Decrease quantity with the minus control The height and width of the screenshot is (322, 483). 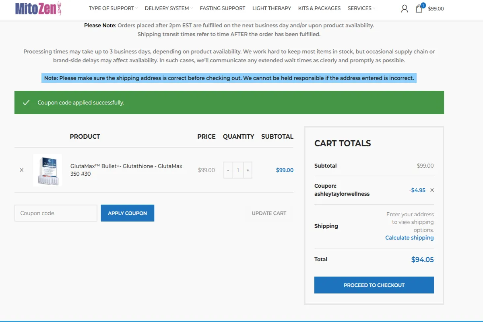(228, 170)
